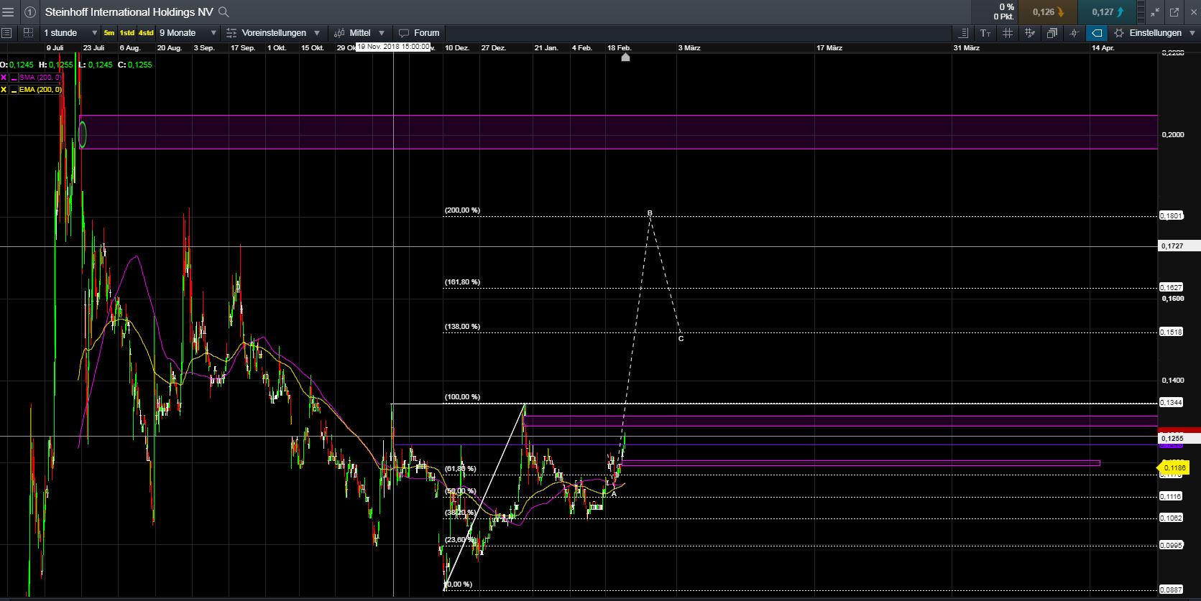Click the buy price 0,127 button

coord(1108,12)
